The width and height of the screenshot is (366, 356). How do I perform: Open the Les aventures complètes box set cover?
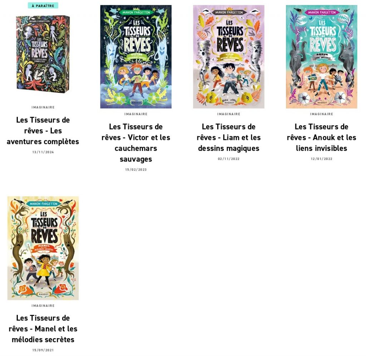point(43,54)
